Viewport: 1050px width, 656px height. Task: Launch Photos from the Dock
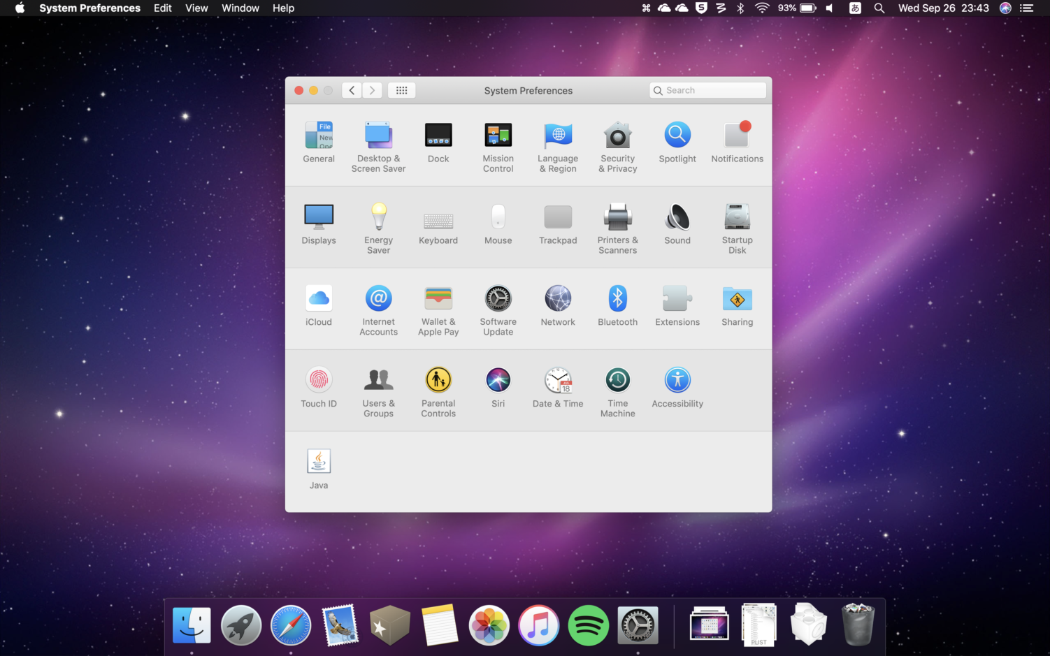click(x=489, y=625)
